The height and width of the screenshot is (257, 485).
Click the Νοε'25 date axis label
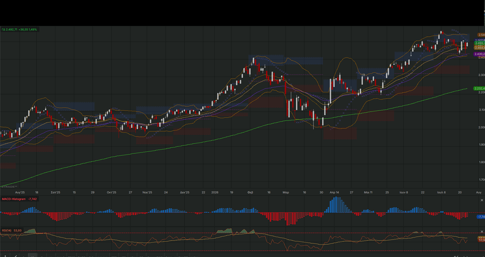(147, 193)
